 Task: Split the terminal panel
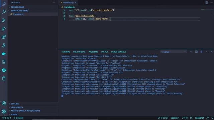coord(196,52)
